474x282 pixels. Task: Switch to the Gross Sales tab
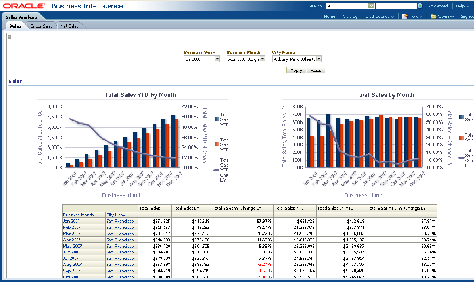[41, 26]
